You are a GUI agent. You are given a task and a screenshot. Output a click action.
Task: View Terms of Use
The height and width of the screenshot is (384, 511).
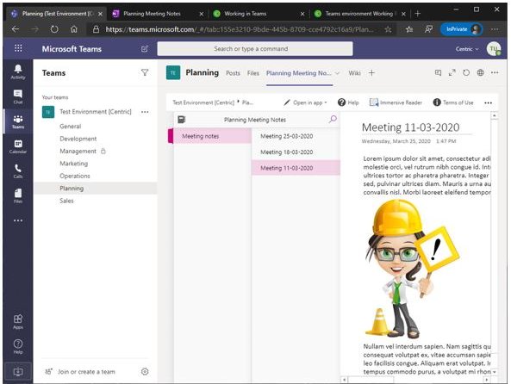(x=453, y=102)
